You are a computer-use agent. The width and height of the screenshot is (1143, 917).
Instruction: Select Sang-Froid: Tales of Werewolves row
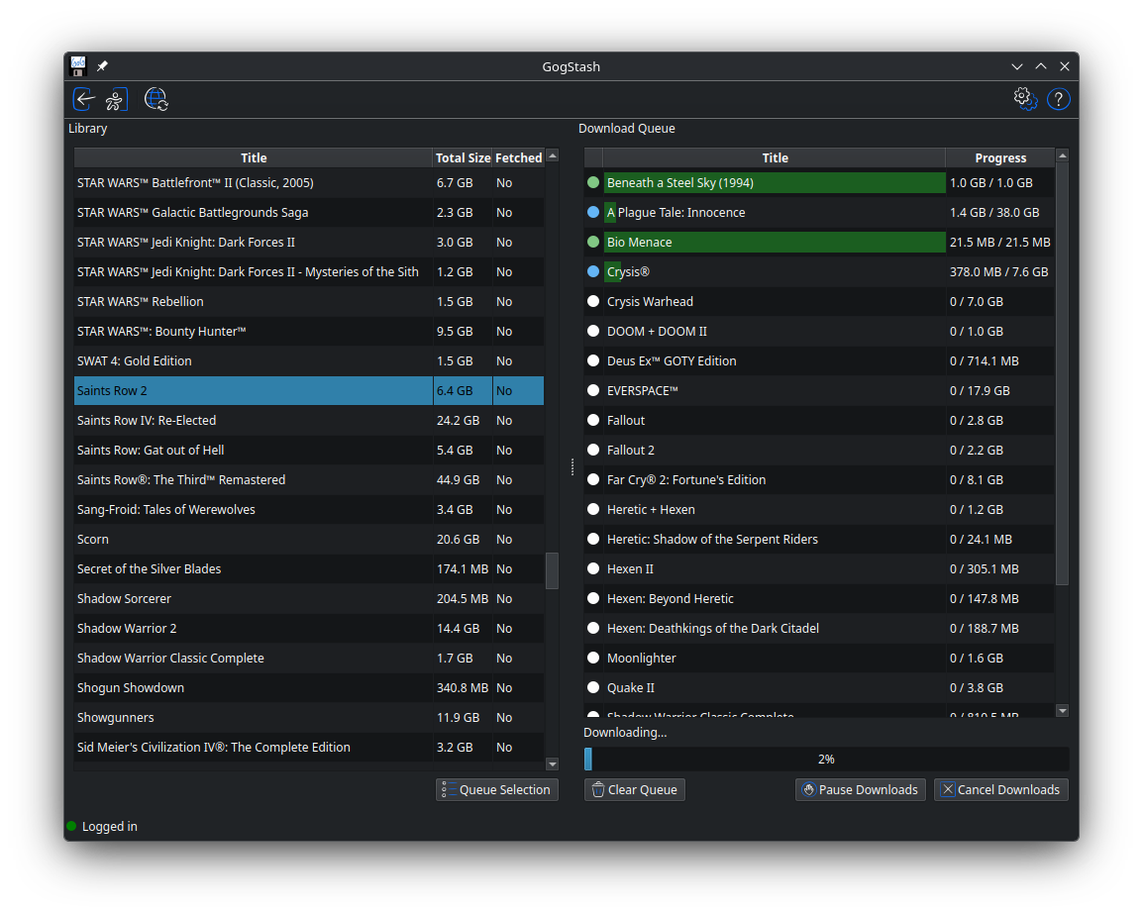(309, 510)
